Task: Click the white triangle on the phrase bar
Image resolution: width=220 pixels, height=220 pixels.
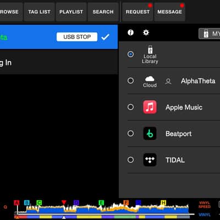Action: coord(64,217)
